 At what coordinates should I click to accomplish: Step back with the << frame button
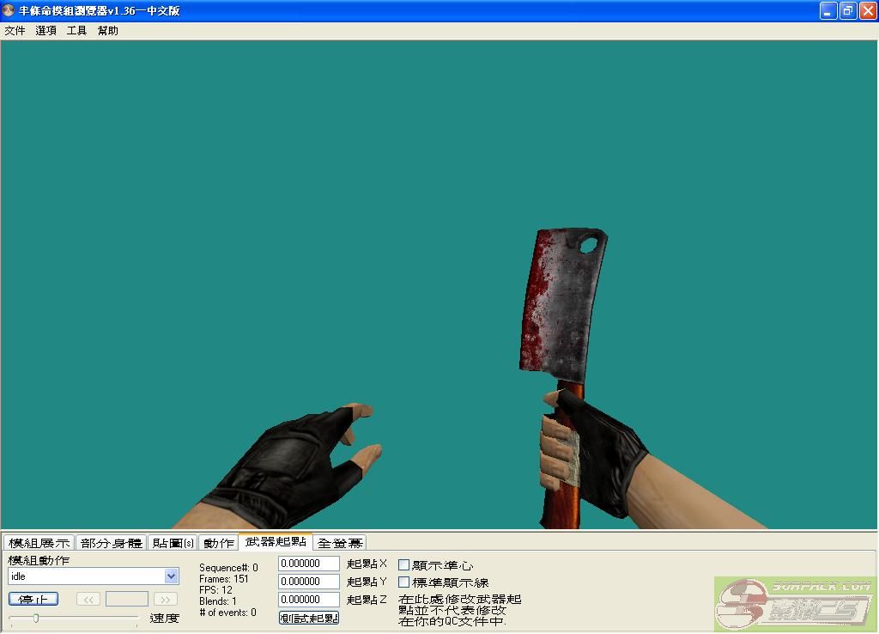coord(88,599)
